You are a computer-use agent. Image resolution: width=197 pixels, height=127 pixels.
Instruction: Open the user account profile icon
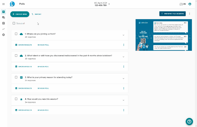click(x=190, y=4)
